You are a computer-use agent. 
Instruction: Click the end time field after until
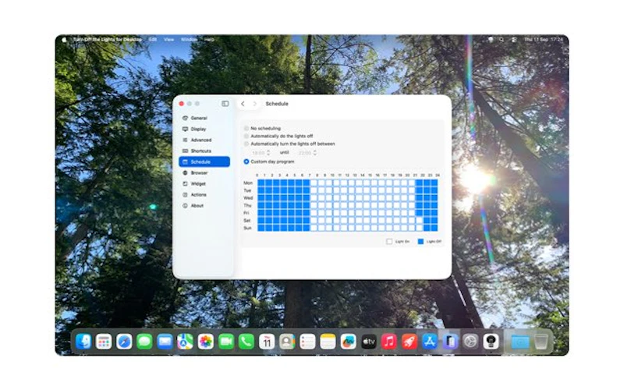click(x=305, y=153)
